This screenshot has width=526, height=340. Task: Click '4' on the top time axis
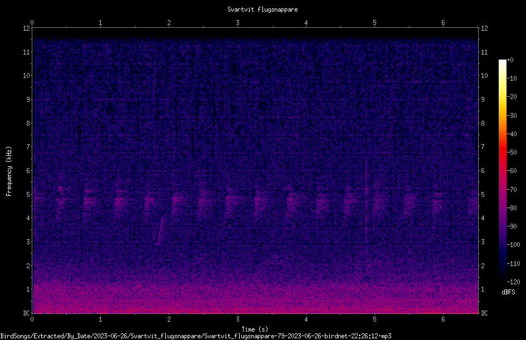coord(306,23)
